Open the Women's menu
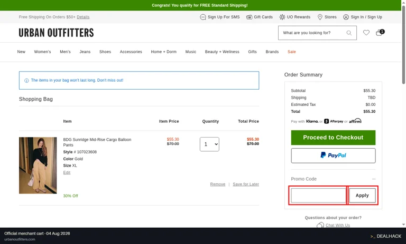Image resolution: width=406 pixels, height=244 pixels. coord(42,52)
